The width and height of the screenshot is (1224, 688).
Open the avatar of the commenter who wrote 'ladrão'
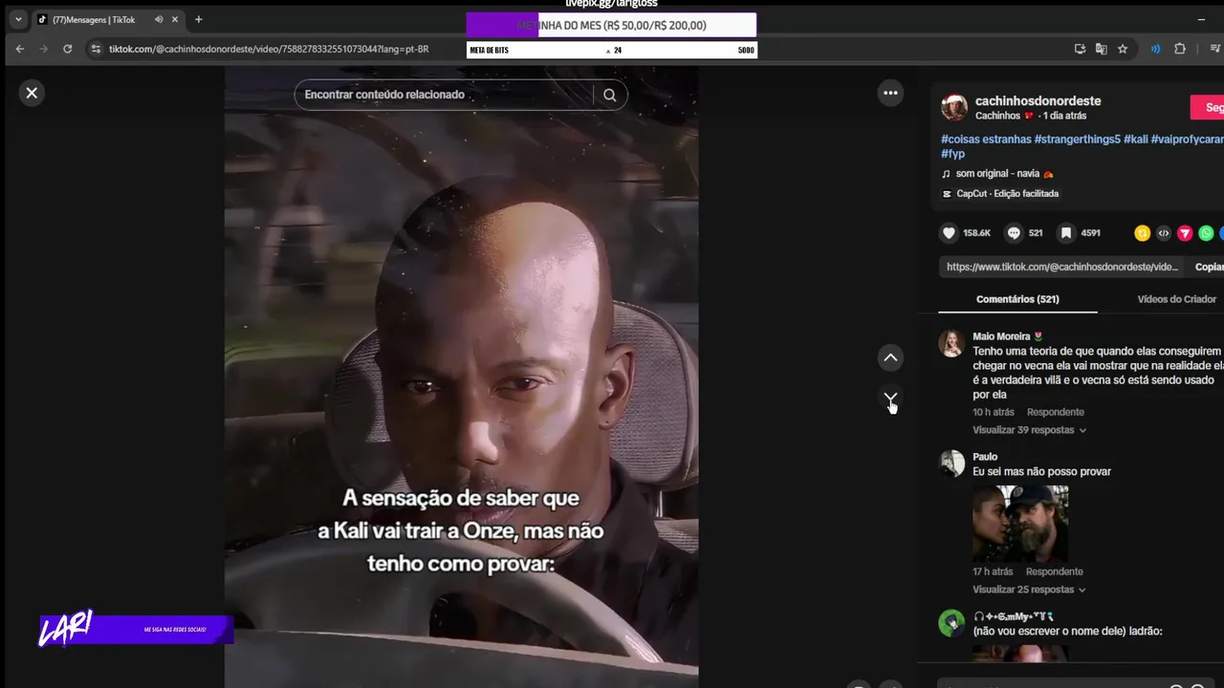tap(951, 623)
